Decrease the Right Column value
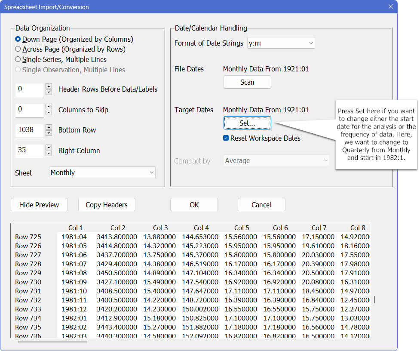 pos(49,154)
